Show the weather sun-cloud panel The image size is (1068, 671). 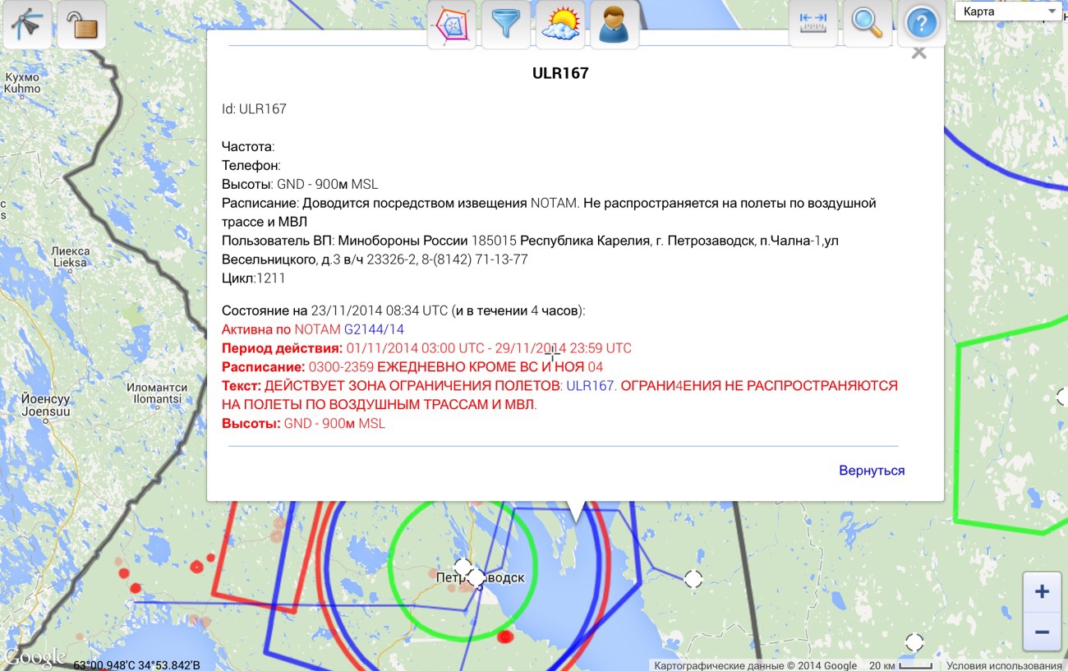click(x=560, y=25)
